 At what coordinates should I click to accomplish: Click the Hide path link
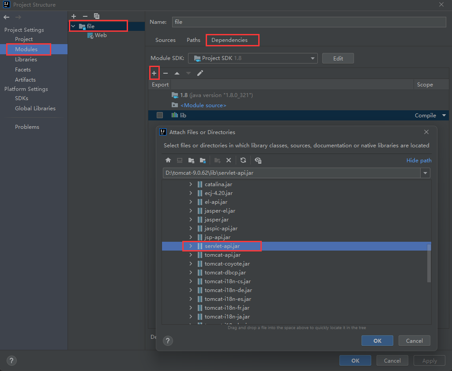click(419, 161)
